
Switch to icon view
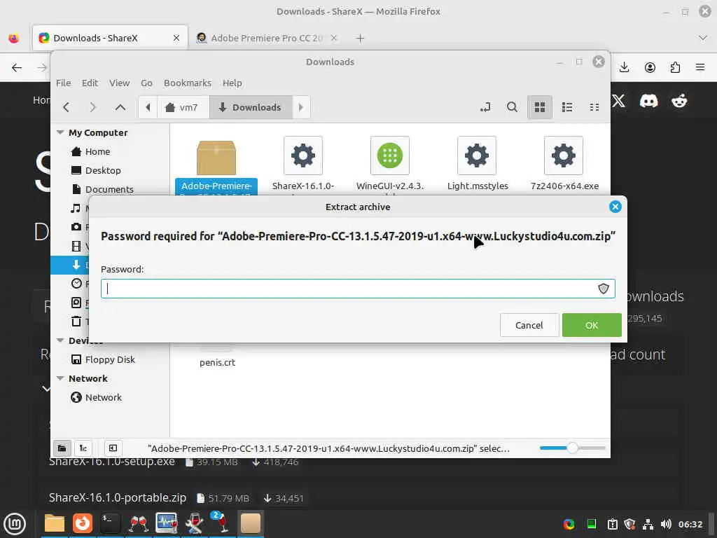pyautogui.click(x=540, y=107)
